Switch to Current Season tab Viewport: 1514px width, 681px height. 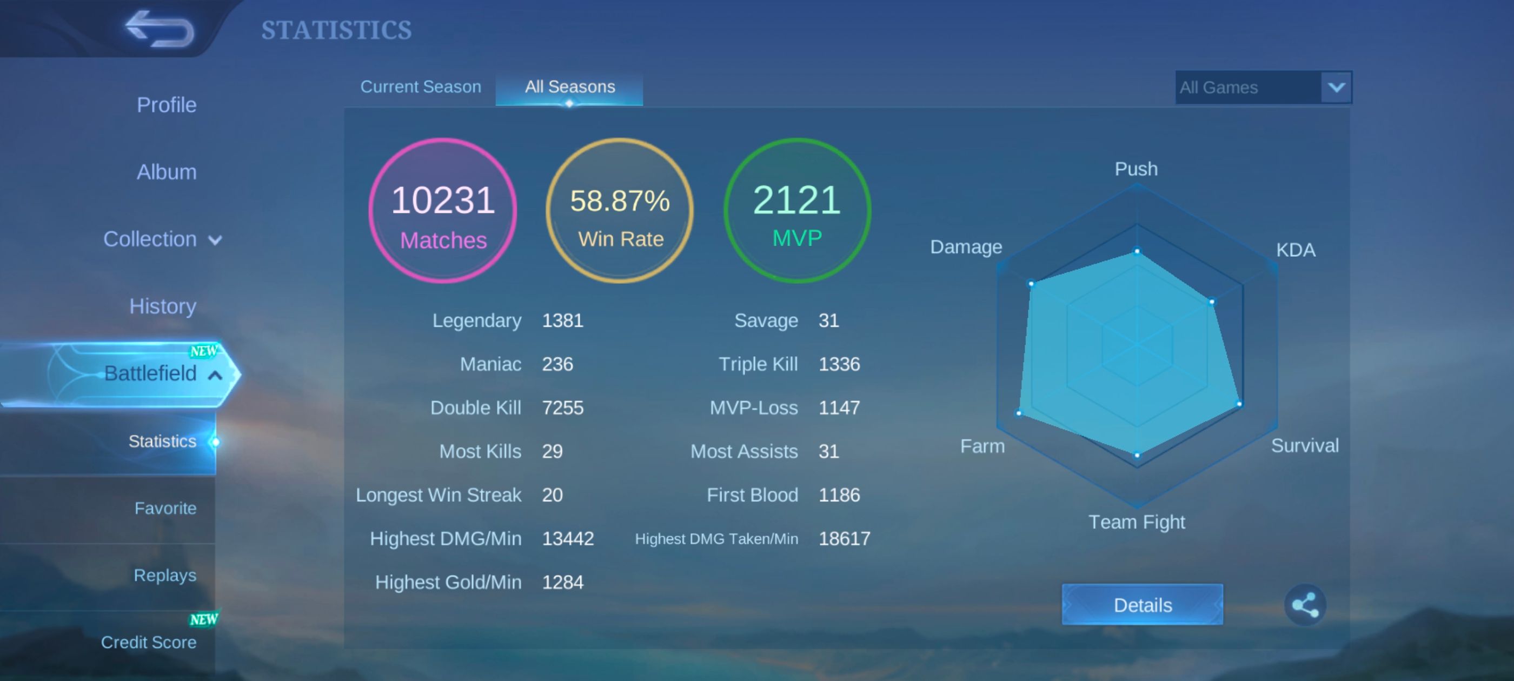click(x=420, y=87)
